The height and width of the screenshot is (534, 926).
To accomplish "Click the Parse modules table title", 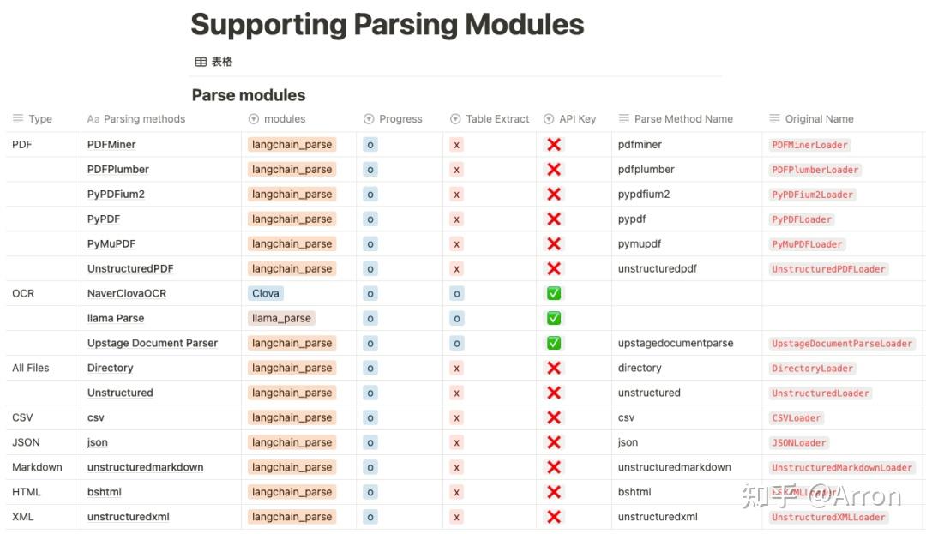I will pyautogui.click(x=249, y=95).
